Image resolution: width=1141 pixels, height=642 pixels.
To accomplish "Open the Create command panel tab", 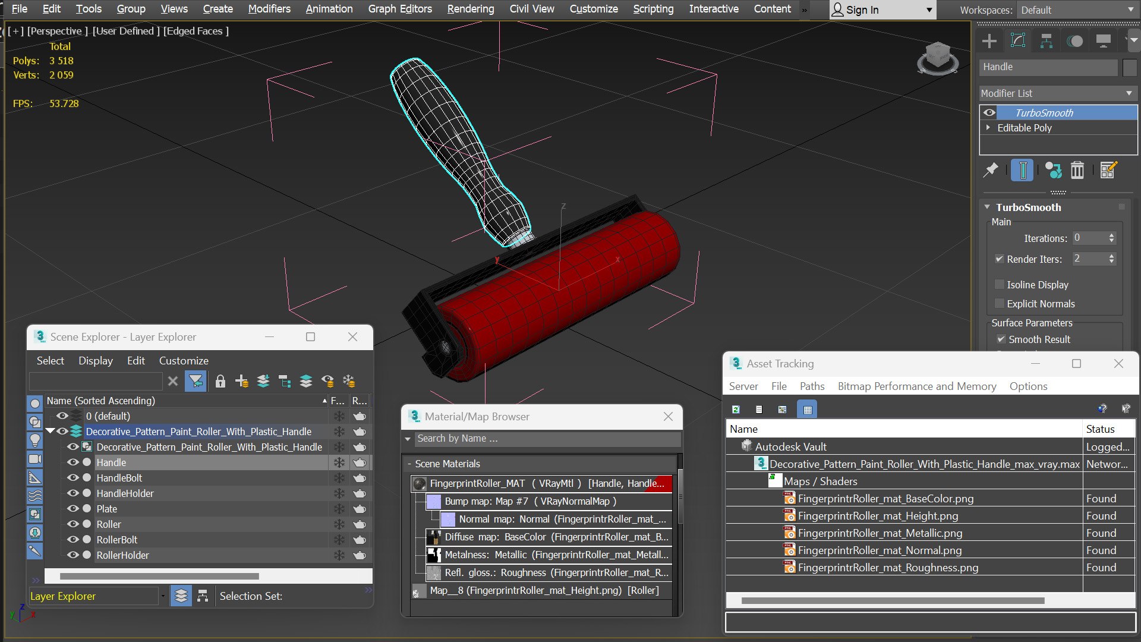I will click(989, 41).
